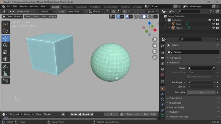Open the Orientation Default dropdown
The image size is (221, 124).
pos(46,12)
